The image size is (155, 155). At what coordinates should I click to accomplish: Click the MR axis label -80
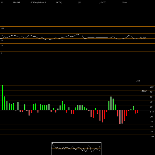point(151,132)
